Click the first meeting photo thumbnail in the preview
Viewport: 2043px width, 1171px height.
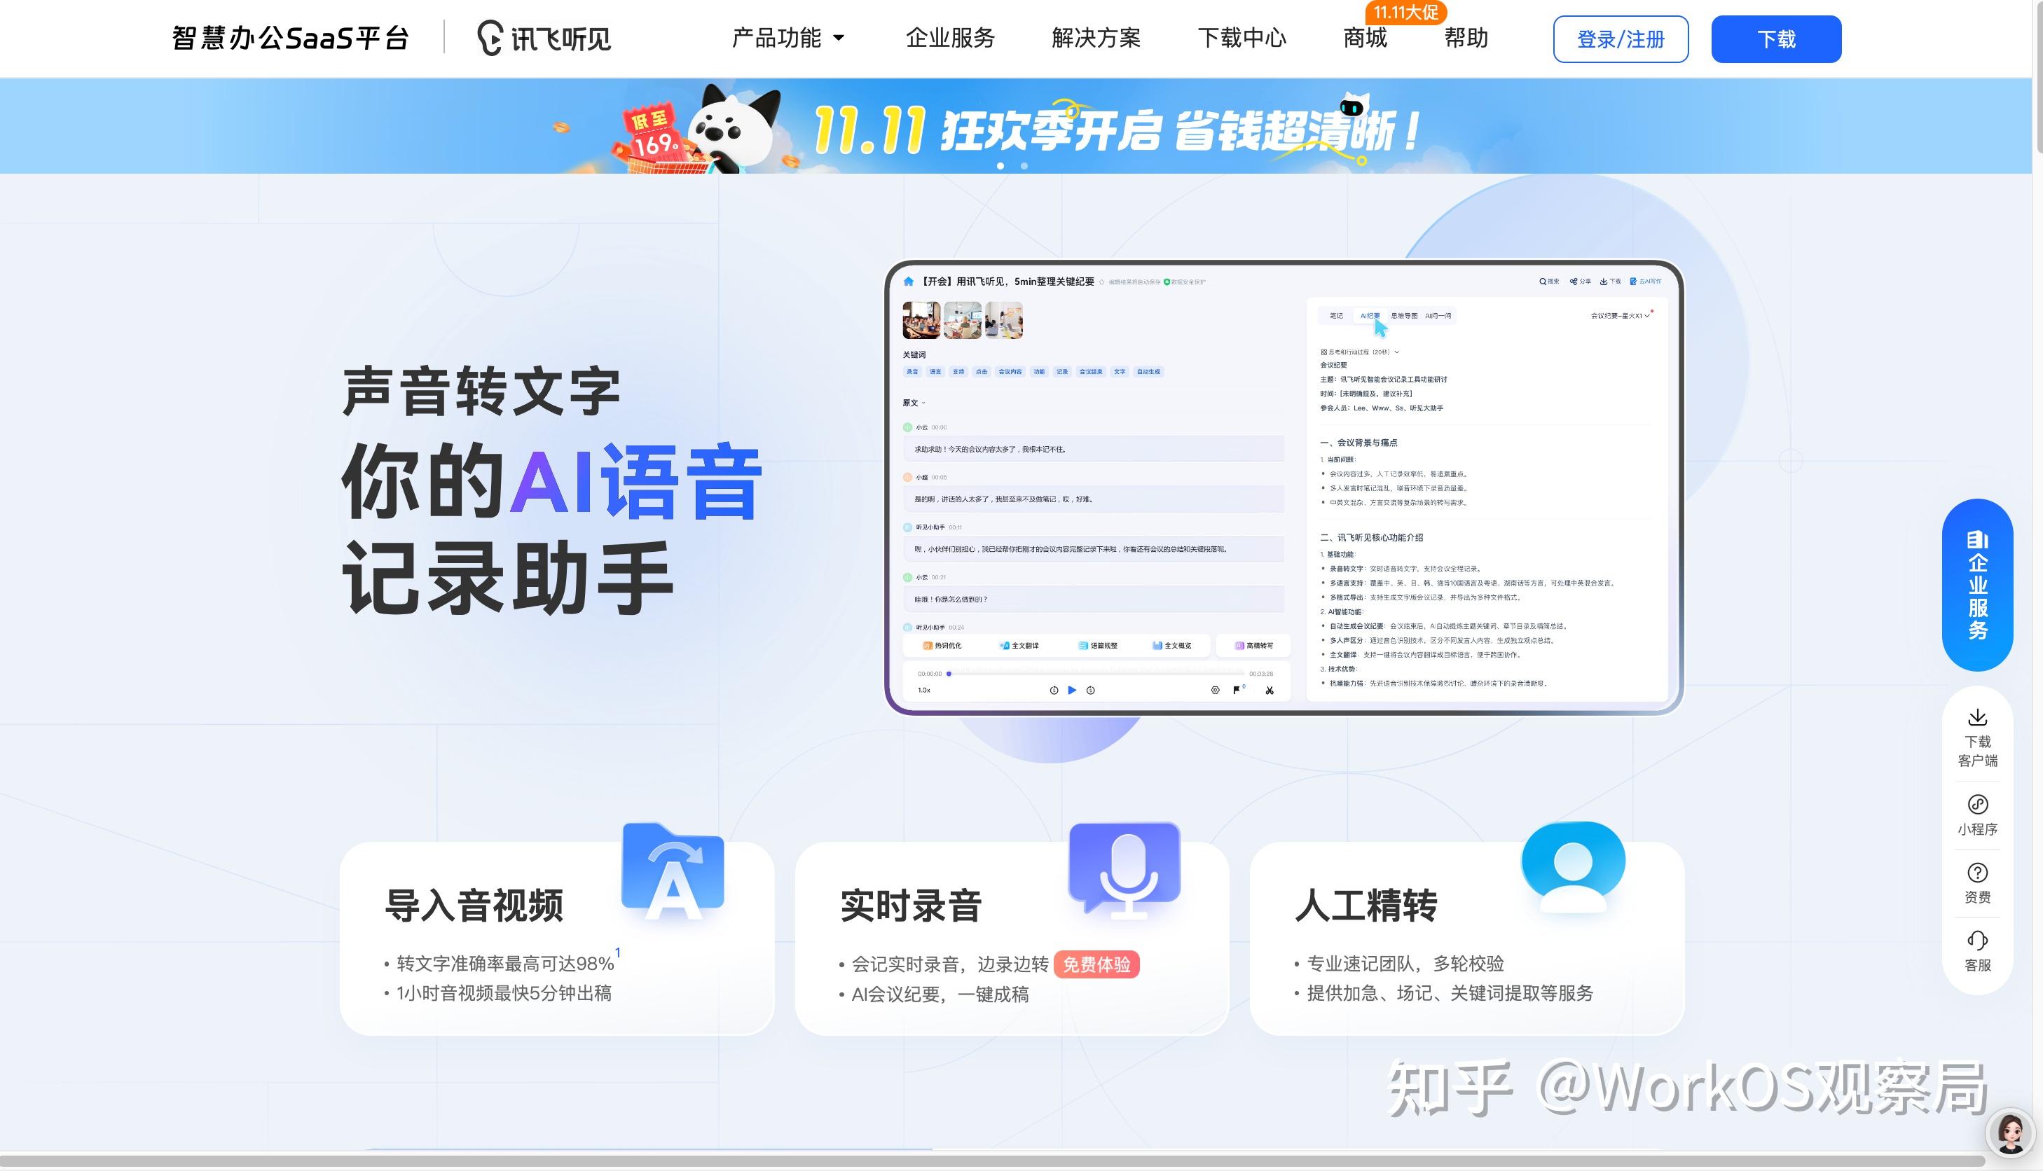click(x=921, y=320)
